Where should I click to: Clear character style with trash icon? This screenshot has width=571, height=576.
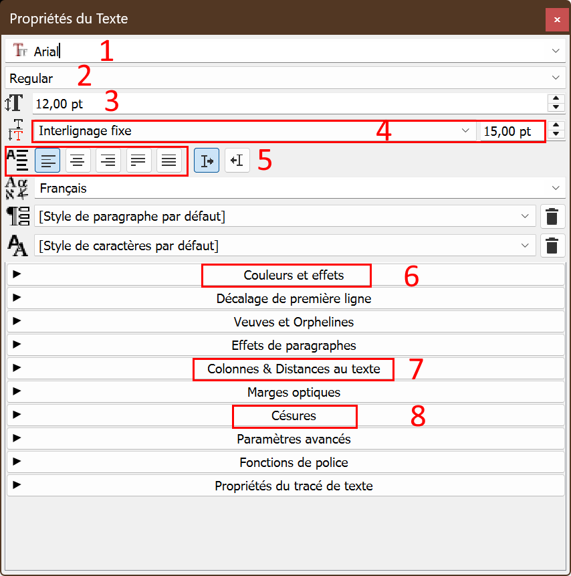pos(552,246)
